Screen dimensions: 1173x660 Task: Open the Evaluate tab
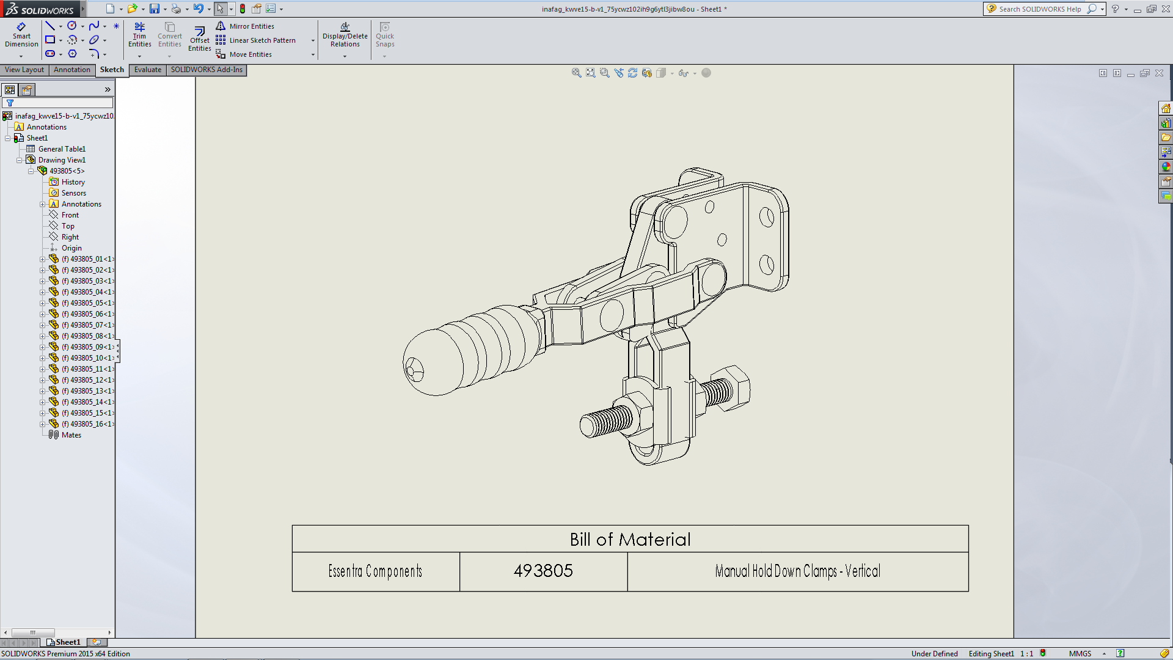click(x=147, y=70)
